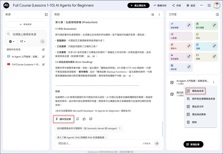Collapse the 來源 panel icon
Screen dimensions: 223x154
point(46,14)
